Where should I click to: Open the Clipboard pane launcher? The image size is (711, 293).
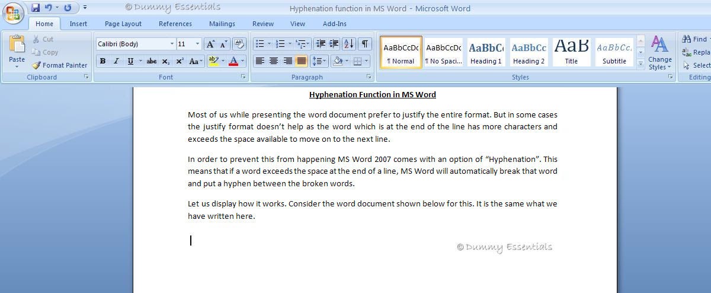pyautogui.click(x=86, y=77)
